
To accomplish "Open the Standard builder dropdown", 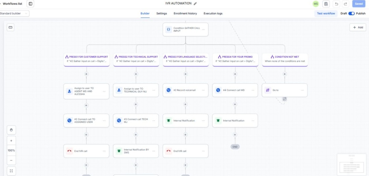I will [x=14, y=13].
